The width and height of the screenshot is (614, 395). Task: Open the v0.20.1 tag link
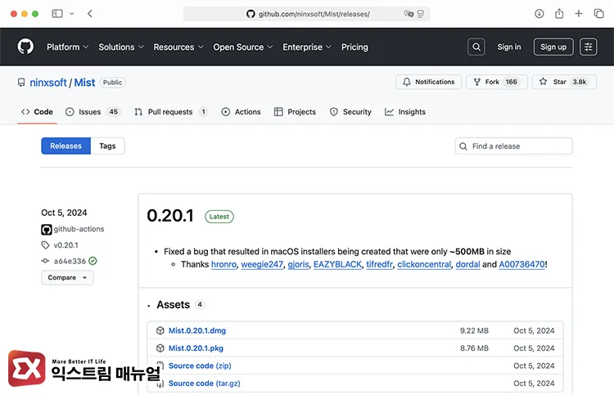pyautogui.click(x=65, y=245)
